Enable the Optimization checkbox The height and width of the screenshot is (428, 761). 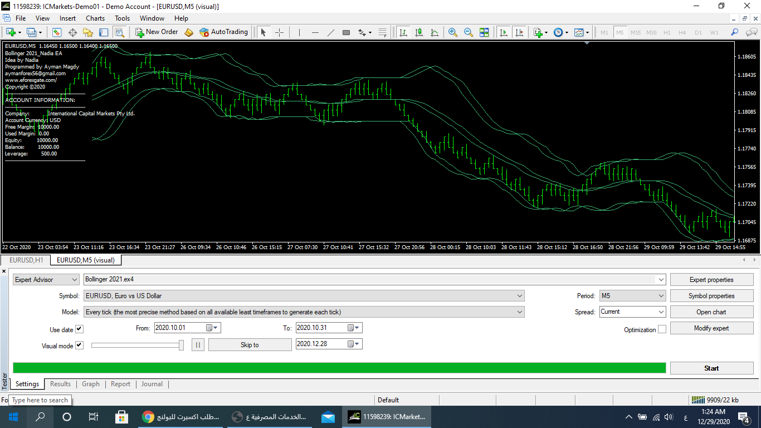coord(662,329)
